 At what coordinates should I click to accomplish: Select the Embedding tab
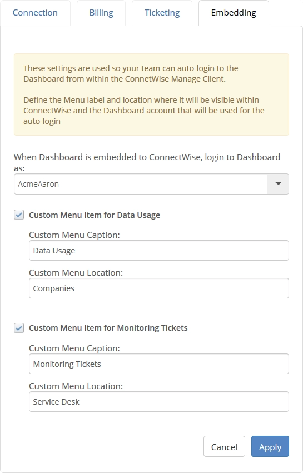click(234, 13)
